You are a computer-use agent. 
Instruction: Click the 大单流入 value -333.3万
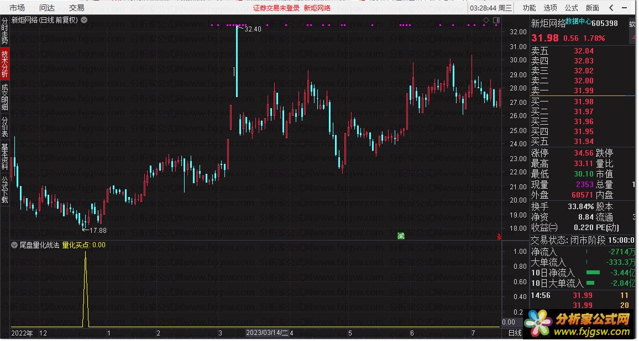click(x=620, y=263)
